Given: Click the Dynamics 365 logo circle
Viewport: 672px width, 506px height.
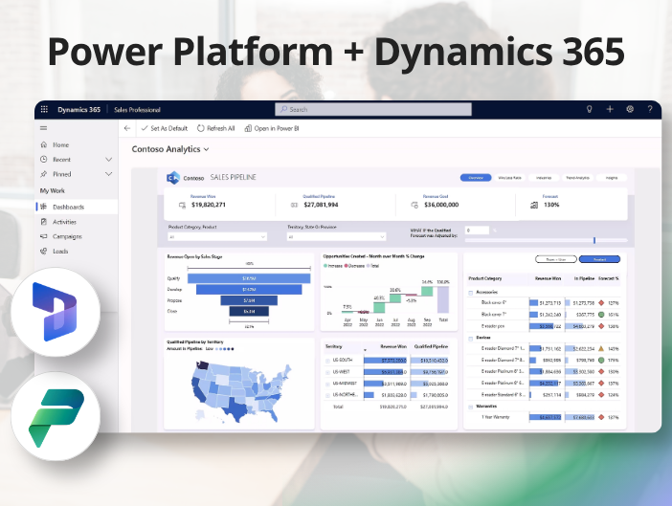Looking at the screenshot, I should pyautogui.click(x=56, y=312).
